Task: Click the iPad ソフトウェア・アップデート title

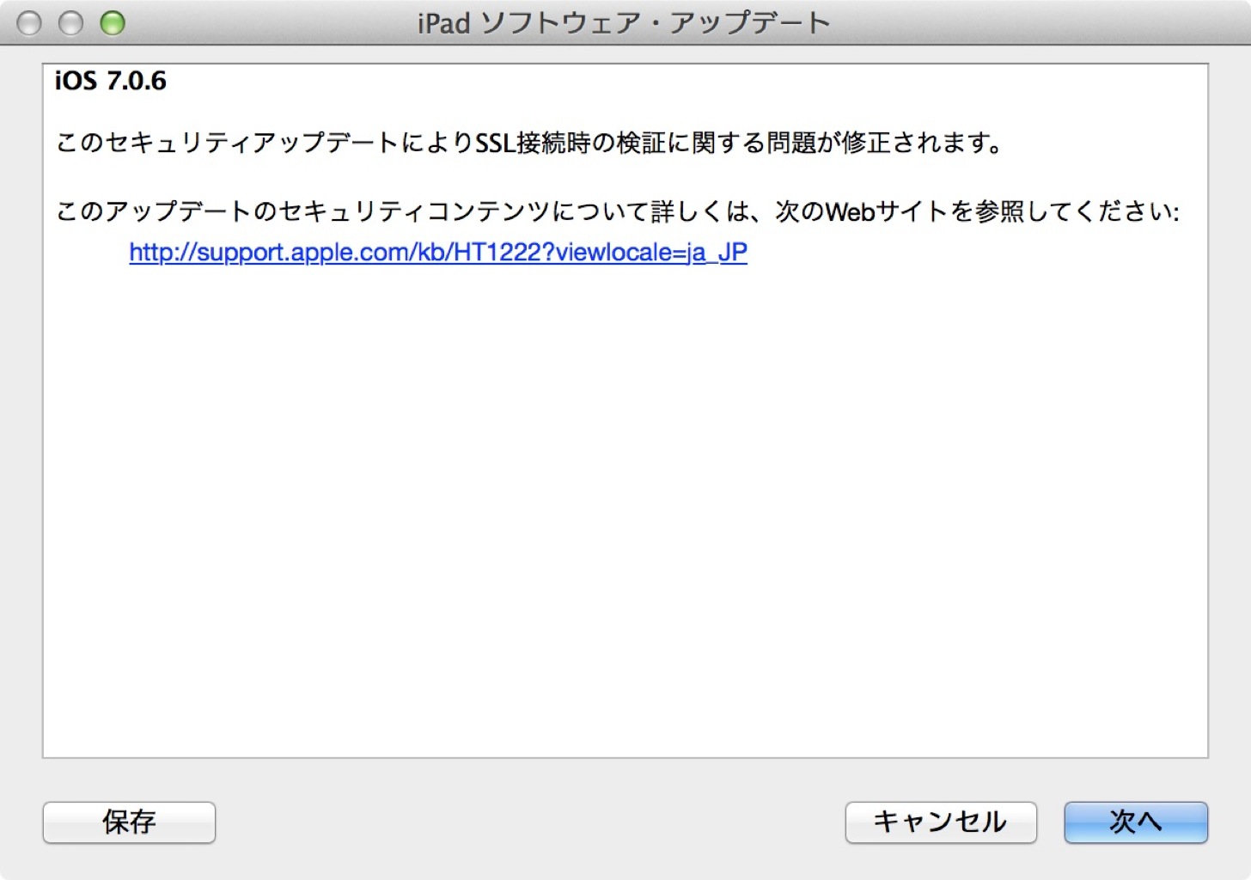Action: click(625, 22)
